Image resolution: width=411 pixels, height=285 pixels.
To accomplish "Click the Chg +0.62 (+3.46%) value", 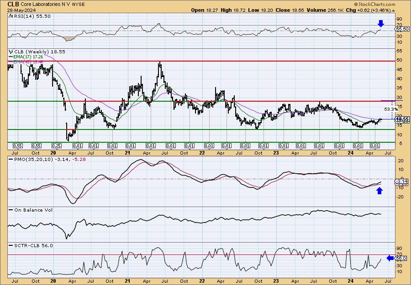I will (x=367, y=10).
